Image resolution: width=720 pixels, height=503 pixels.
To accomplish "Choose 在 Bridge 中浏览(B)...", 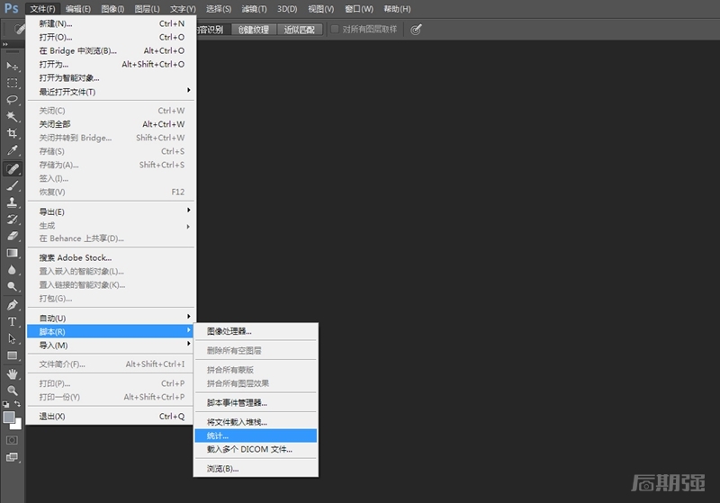I will (111, 50).
